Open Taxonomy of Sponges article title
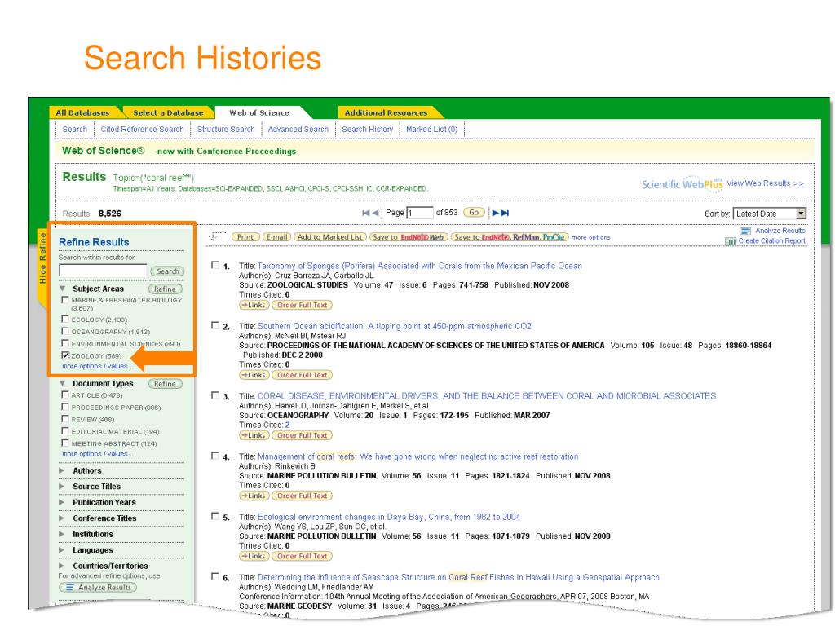The width and height of the screenshot is (835, 626). (x=420, y=266)
